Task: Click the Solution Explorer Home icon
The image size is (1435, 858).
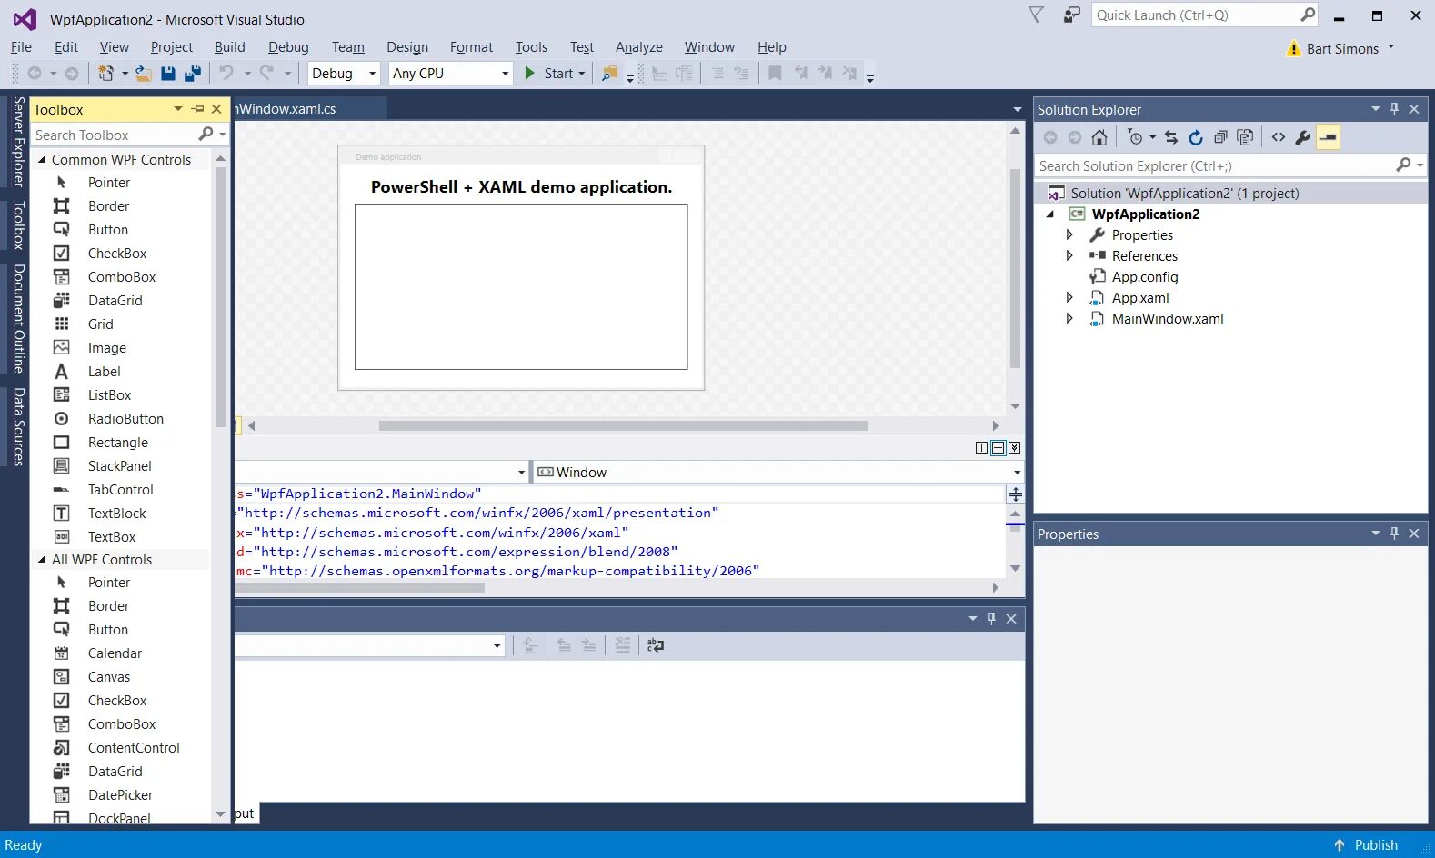Action: [1099, 137]
